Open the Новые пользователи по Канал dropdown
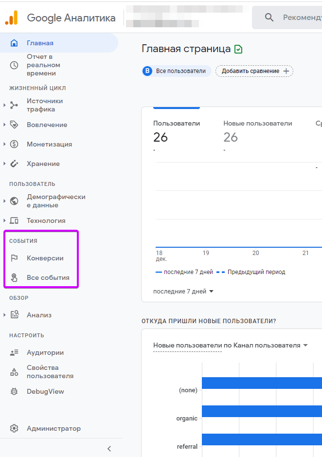322x457 pixels. coord(231,345)
